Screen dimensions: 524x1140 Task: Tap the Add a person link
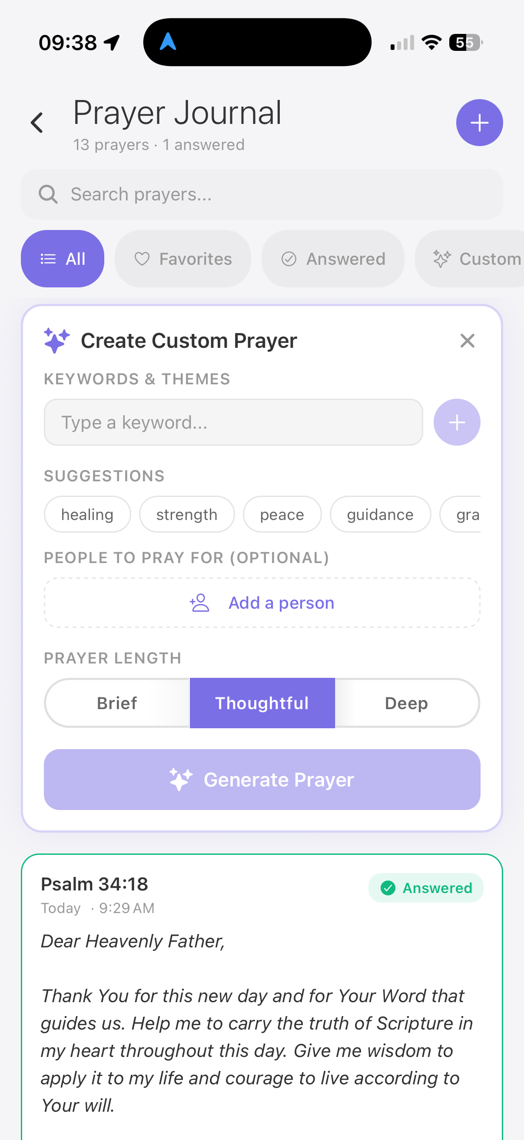281,603
